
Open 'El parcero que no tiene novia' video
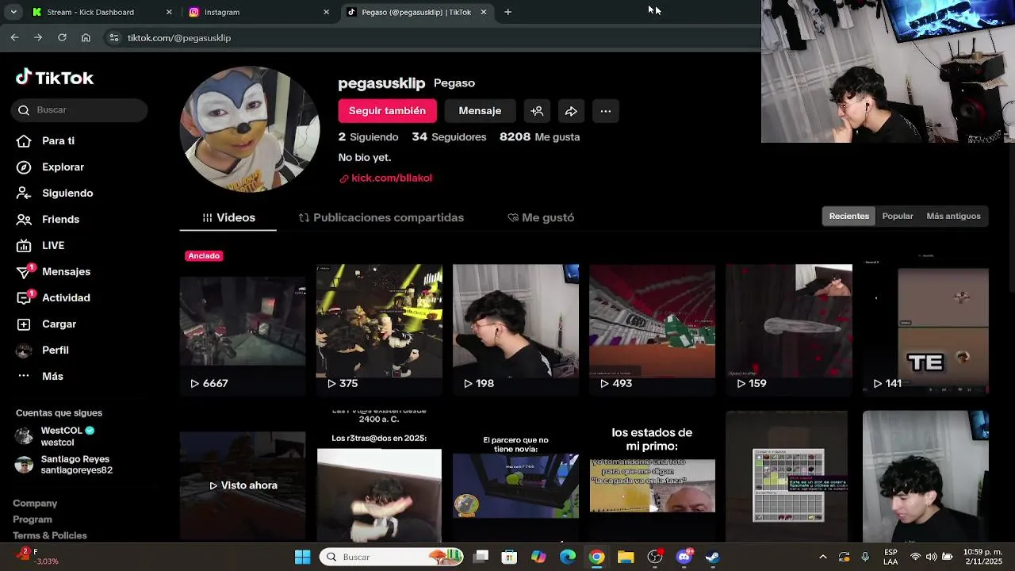tap(515, 476)
